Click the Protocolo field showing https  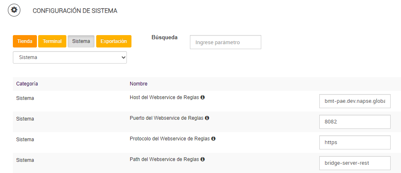point(355,142)
